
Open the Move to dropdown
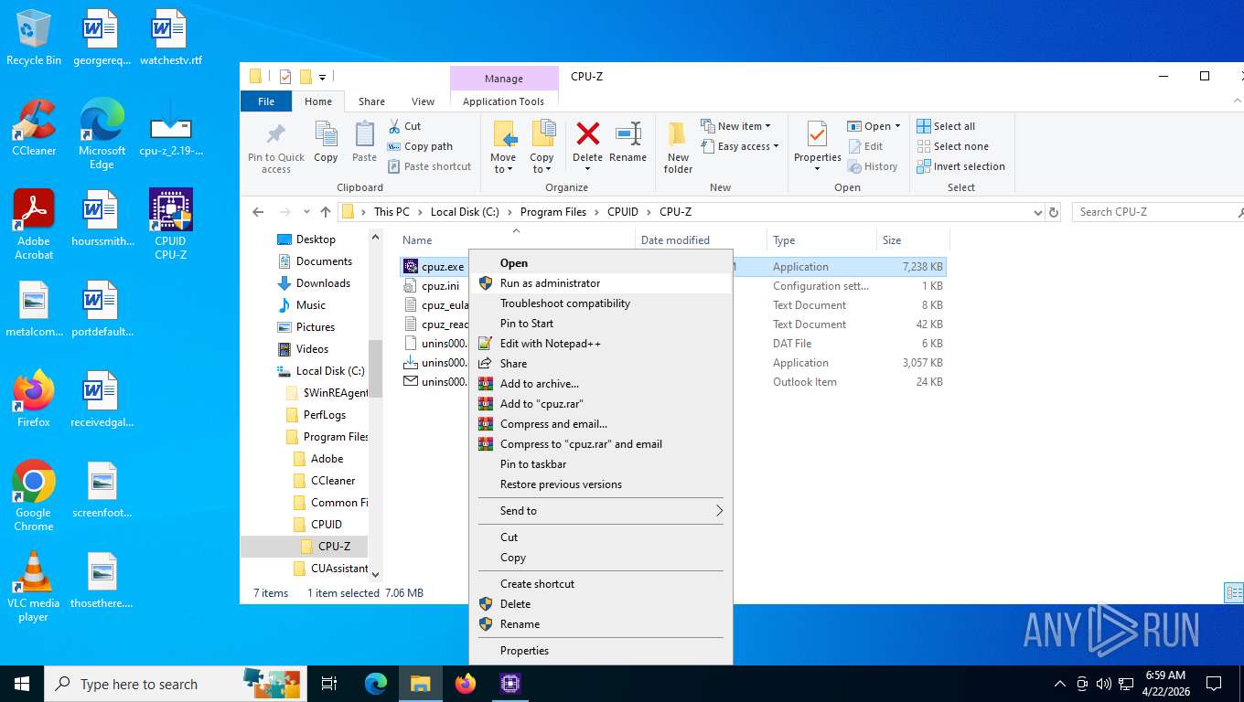click(x=503, y=148)
